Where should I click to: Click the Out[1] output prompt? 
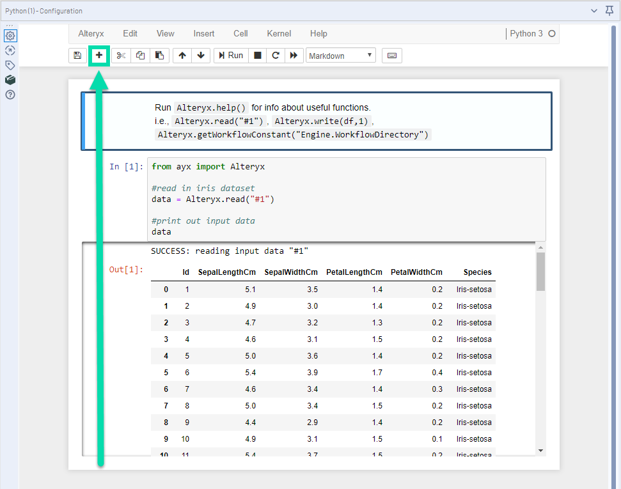[x=126, y=270]
